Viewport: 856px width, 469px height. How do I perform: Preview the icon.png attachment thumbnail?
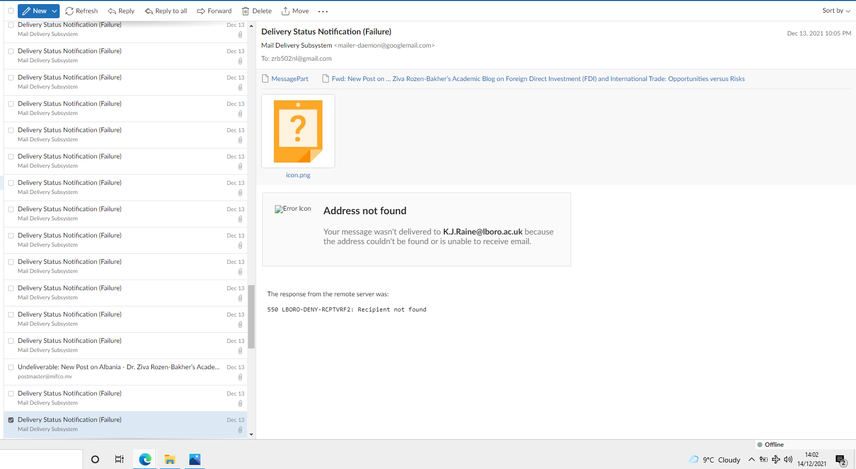298,131
